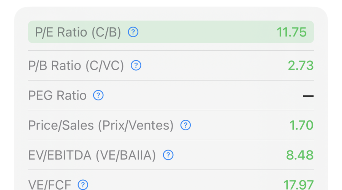Image resolution: width=342 pixels, height=190 pixels.
Task: Show the VE/FCF explanation icon
Action: 83,185
